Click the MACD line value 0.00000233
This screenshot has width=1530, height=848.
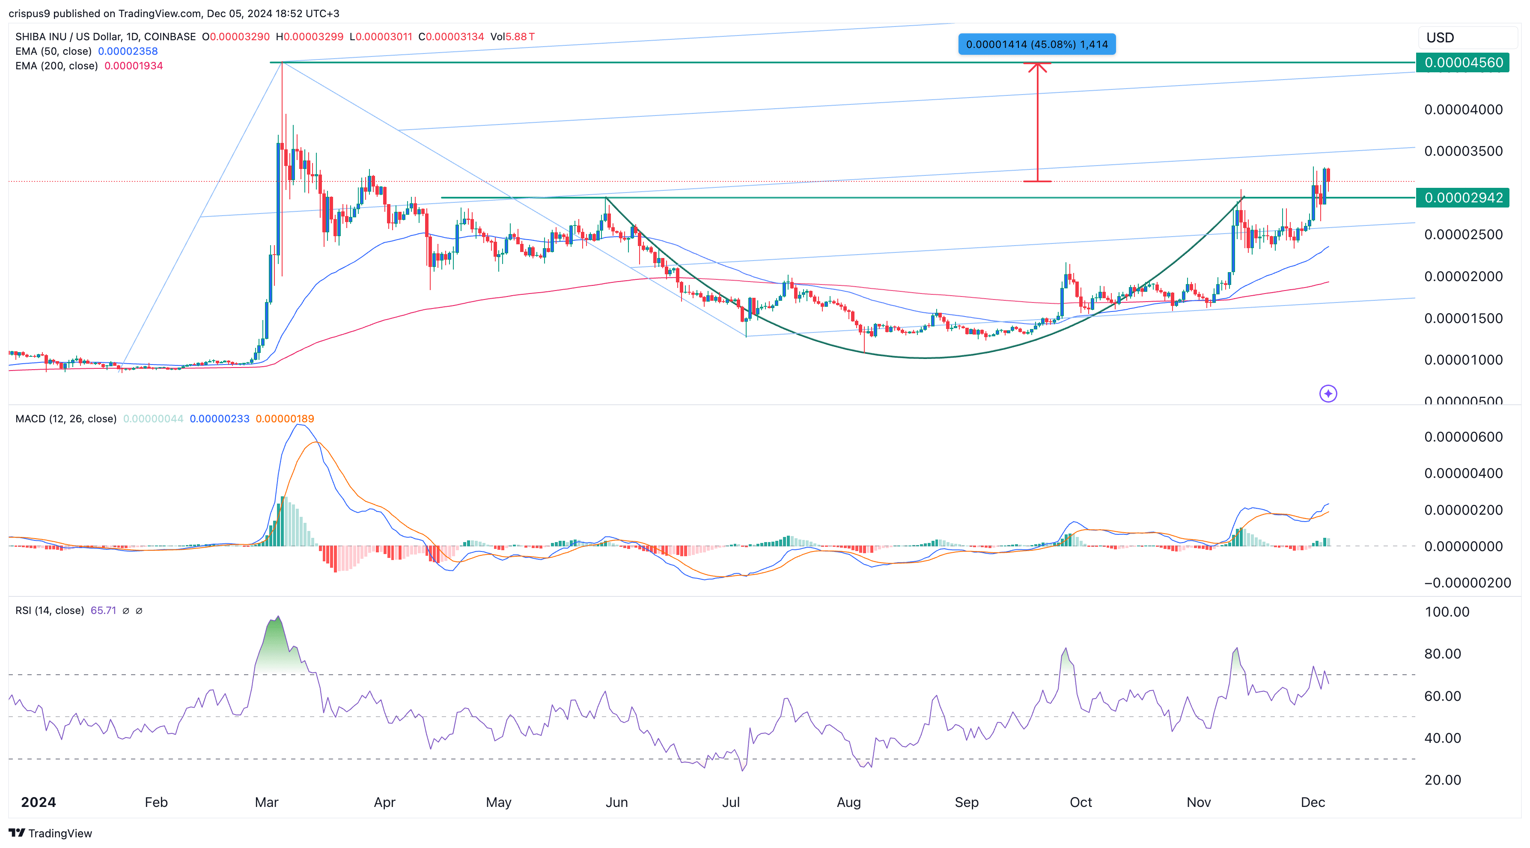[220, 419]
